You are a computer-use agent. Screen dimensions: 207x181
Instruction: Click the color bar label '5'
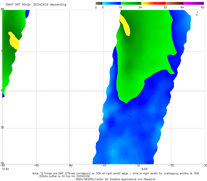(x=103, y=7)
